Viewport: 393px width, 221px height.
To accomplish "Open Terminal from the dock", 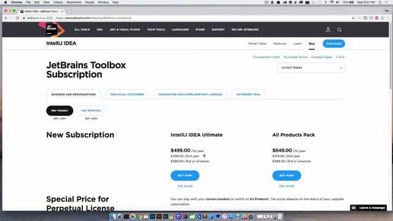I will click(126, 216).
